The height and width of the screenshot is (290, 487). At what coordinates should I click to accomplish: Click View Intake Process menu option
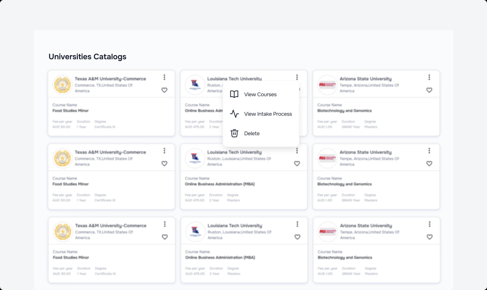pyautogui.click(x=268, y=114)
